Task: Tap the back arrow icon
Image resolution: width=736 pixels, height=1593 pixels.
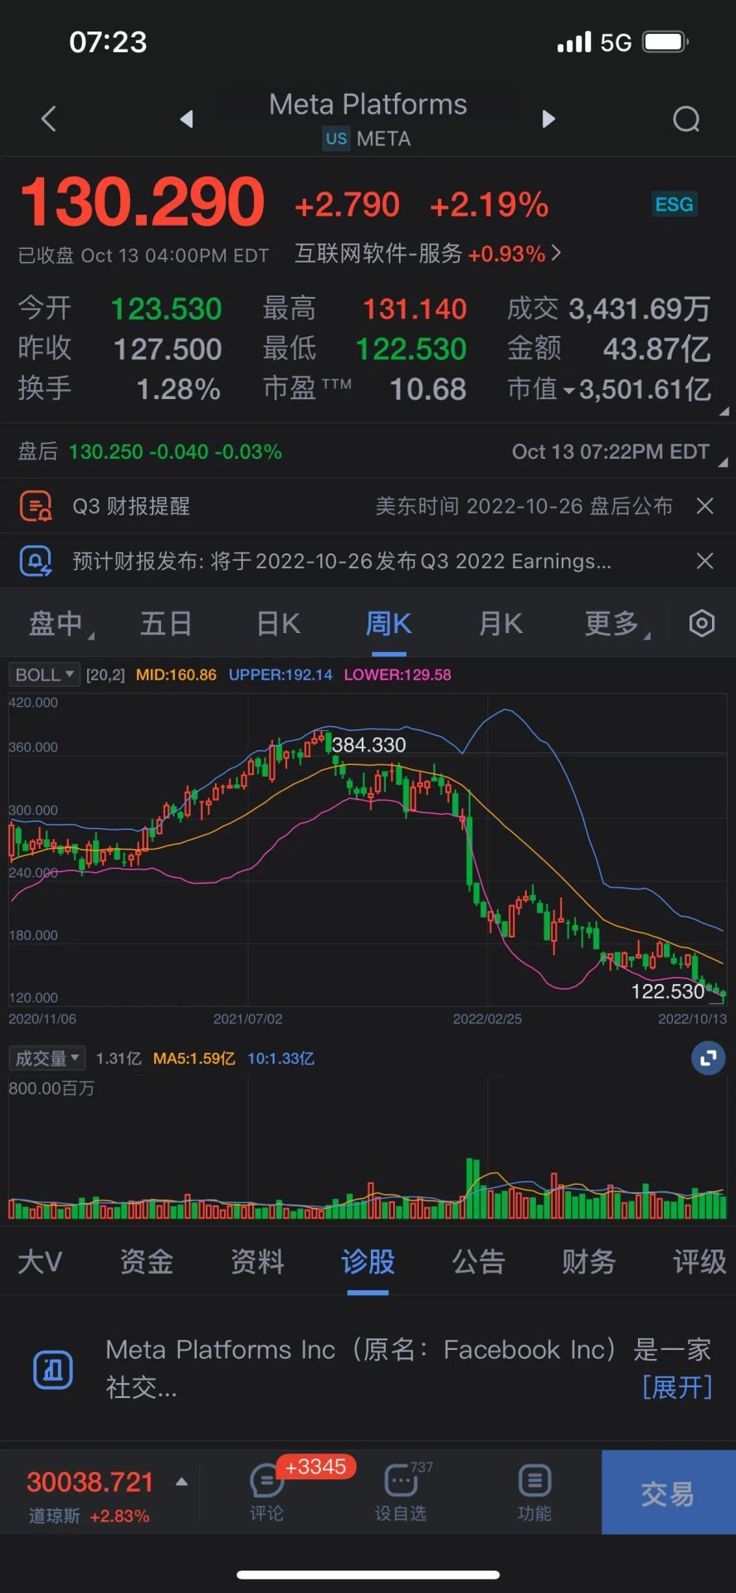Action: point(49,119)
